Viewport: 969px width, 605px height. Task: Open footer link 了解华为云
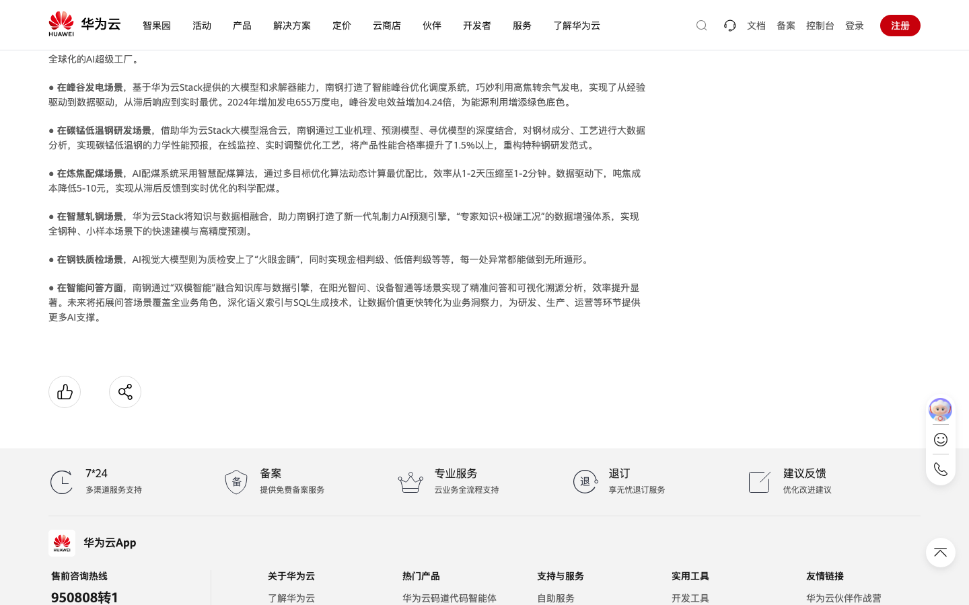pos(291,598)
